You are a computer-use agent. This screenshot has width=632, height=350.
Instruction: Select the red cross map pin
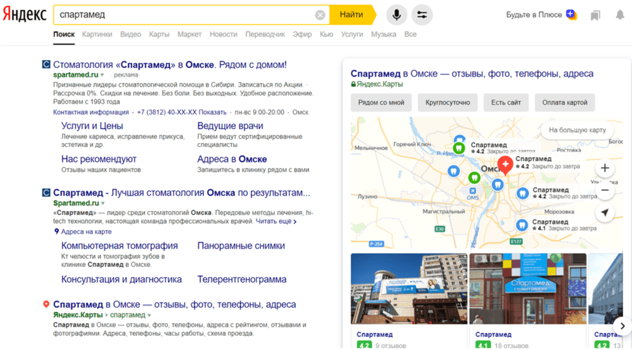click(505, 165)
